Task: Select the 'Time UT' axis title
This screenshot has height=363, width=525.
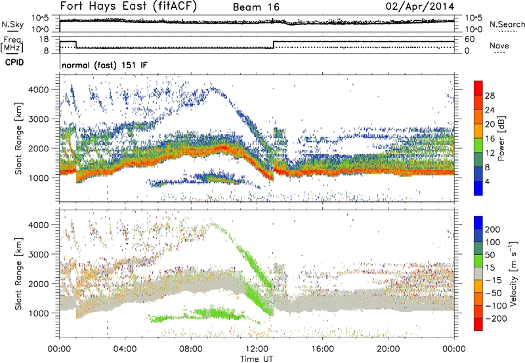Action: pyautogui.click(x=257, y=359)
